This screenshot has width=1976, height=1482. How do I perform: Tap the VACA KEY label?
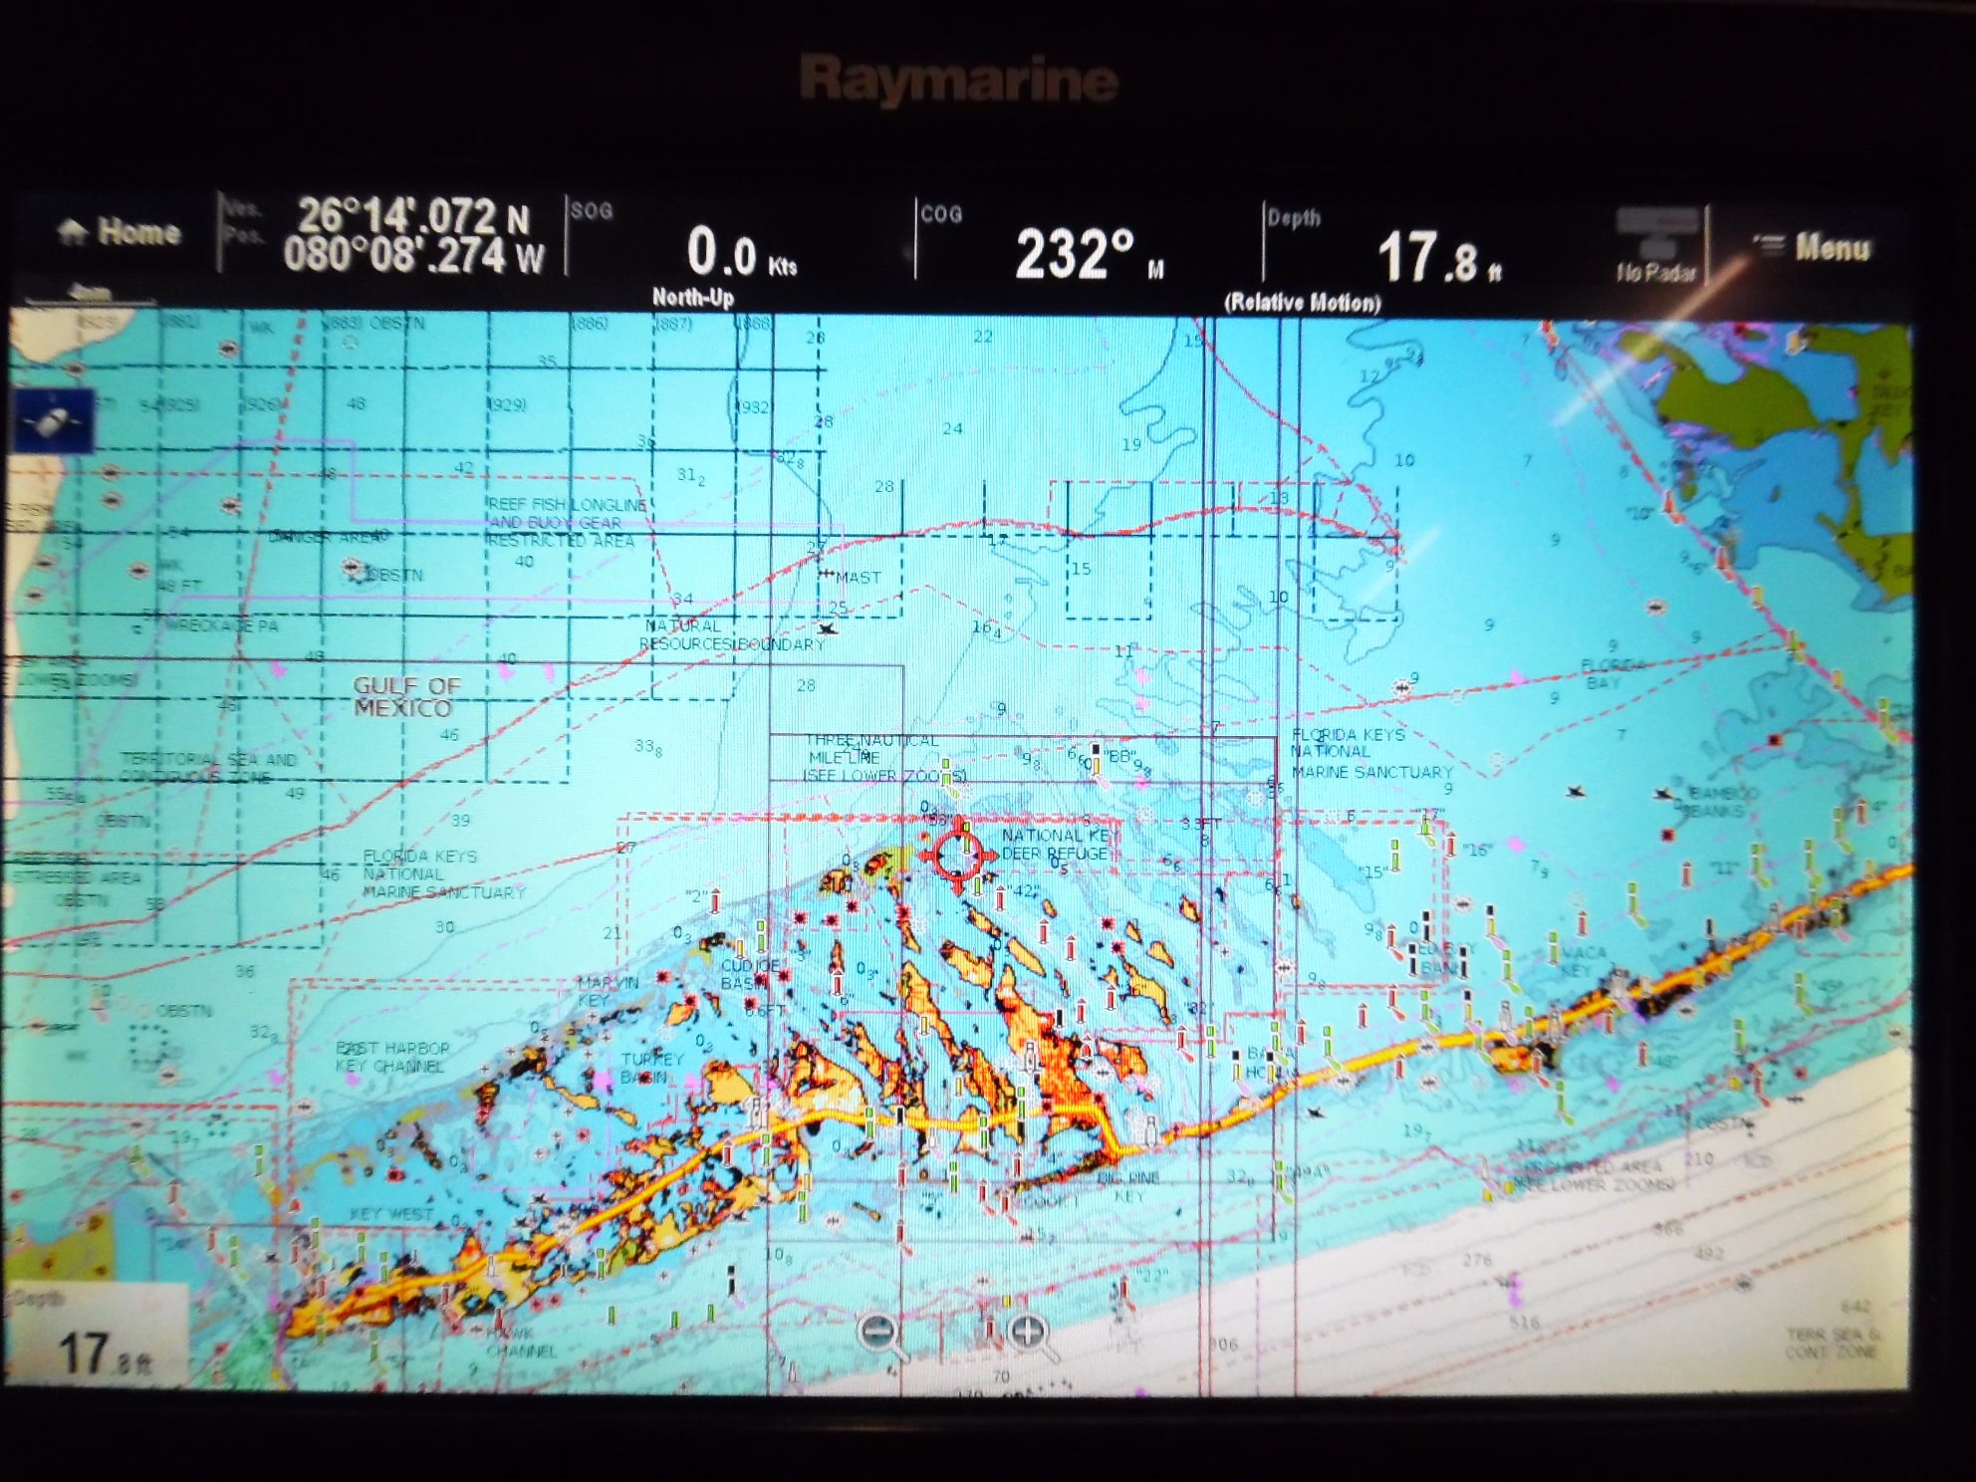click(1582, 961)
